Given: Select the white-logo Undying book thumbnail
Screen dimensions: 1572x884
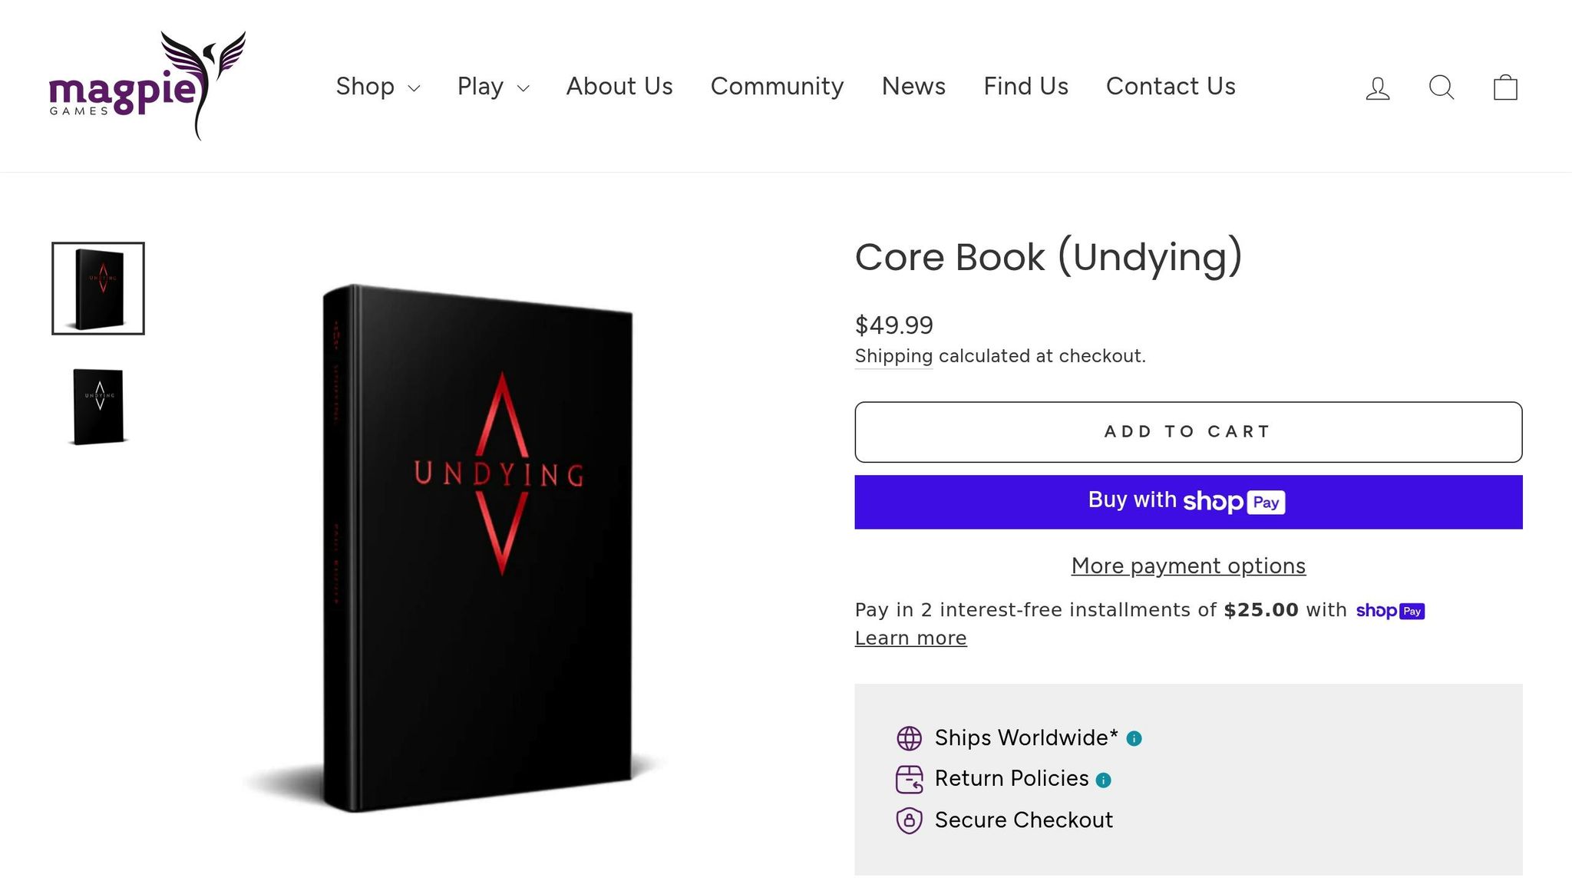Looking at the screenshot, I should click(98, 407).
